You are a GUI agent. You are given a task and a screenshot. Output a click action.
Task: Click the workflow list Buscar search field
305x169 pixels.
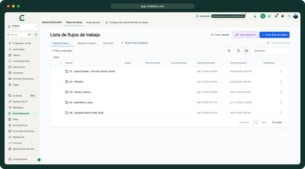coord(271,51)
